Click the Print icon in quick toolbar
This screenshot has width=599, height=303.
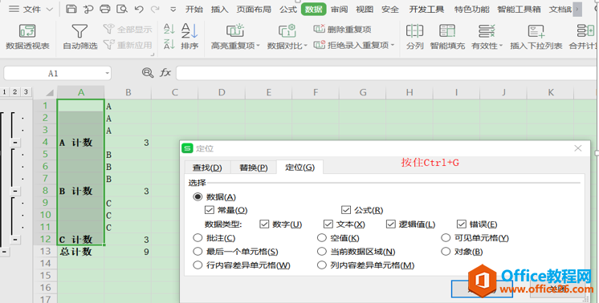click(105, 9)
